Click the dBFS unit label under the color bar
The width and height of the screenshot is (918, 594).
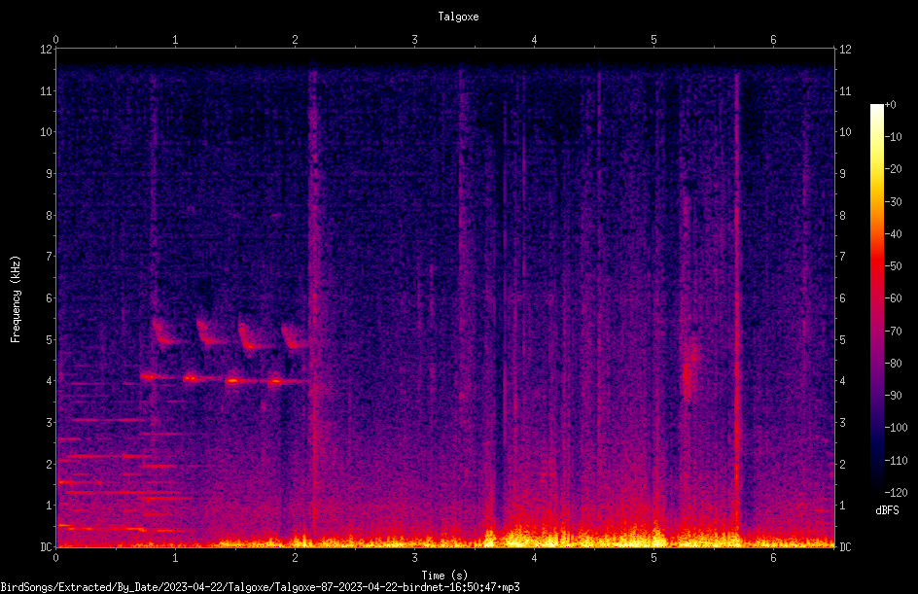coord(887,510)
